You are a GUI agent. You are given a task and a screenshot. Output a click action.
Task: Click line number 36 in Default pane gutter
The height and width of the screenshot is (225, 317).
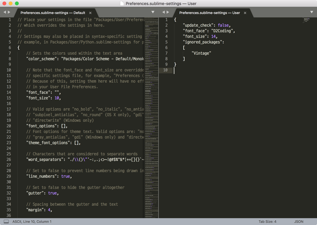coord(9,215)
